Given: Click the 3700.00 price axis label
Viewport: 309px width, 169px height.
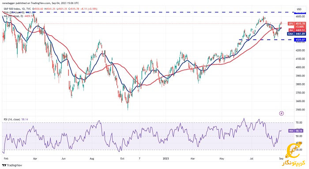Looking at the screenshot, I should pyautogui.click(x=300, y=92).
